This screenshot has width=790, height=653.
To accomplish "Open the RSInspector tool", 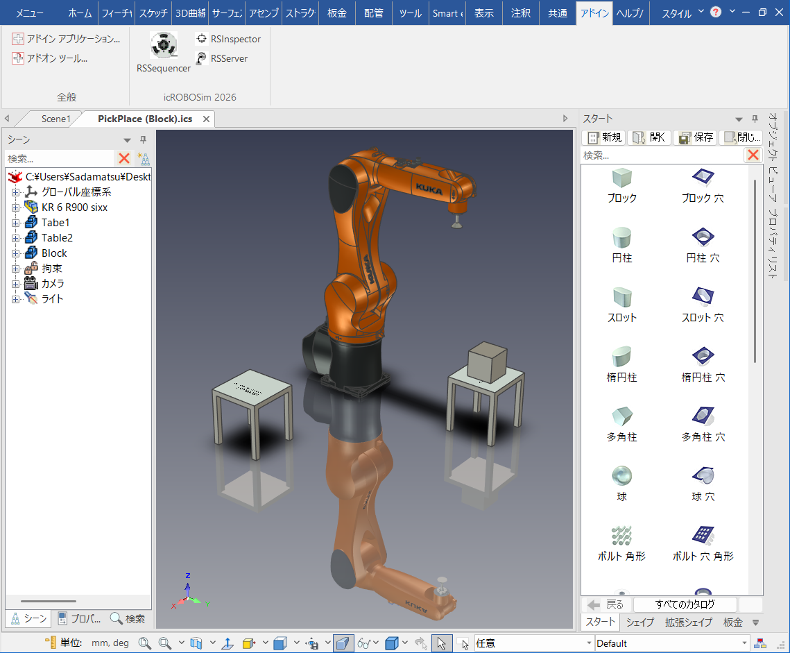I will (x=228, y=39).
